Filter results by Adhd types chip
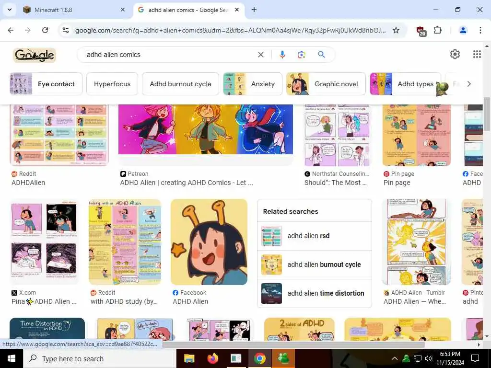This screenshot has width=491, height=368. (406, 84)
